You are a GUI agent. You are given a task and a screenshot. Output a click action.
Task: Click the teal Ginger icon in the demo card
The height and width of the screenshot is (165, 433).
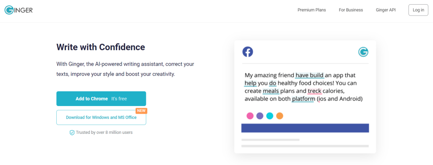pyautogui.click(x=363, y=52)
